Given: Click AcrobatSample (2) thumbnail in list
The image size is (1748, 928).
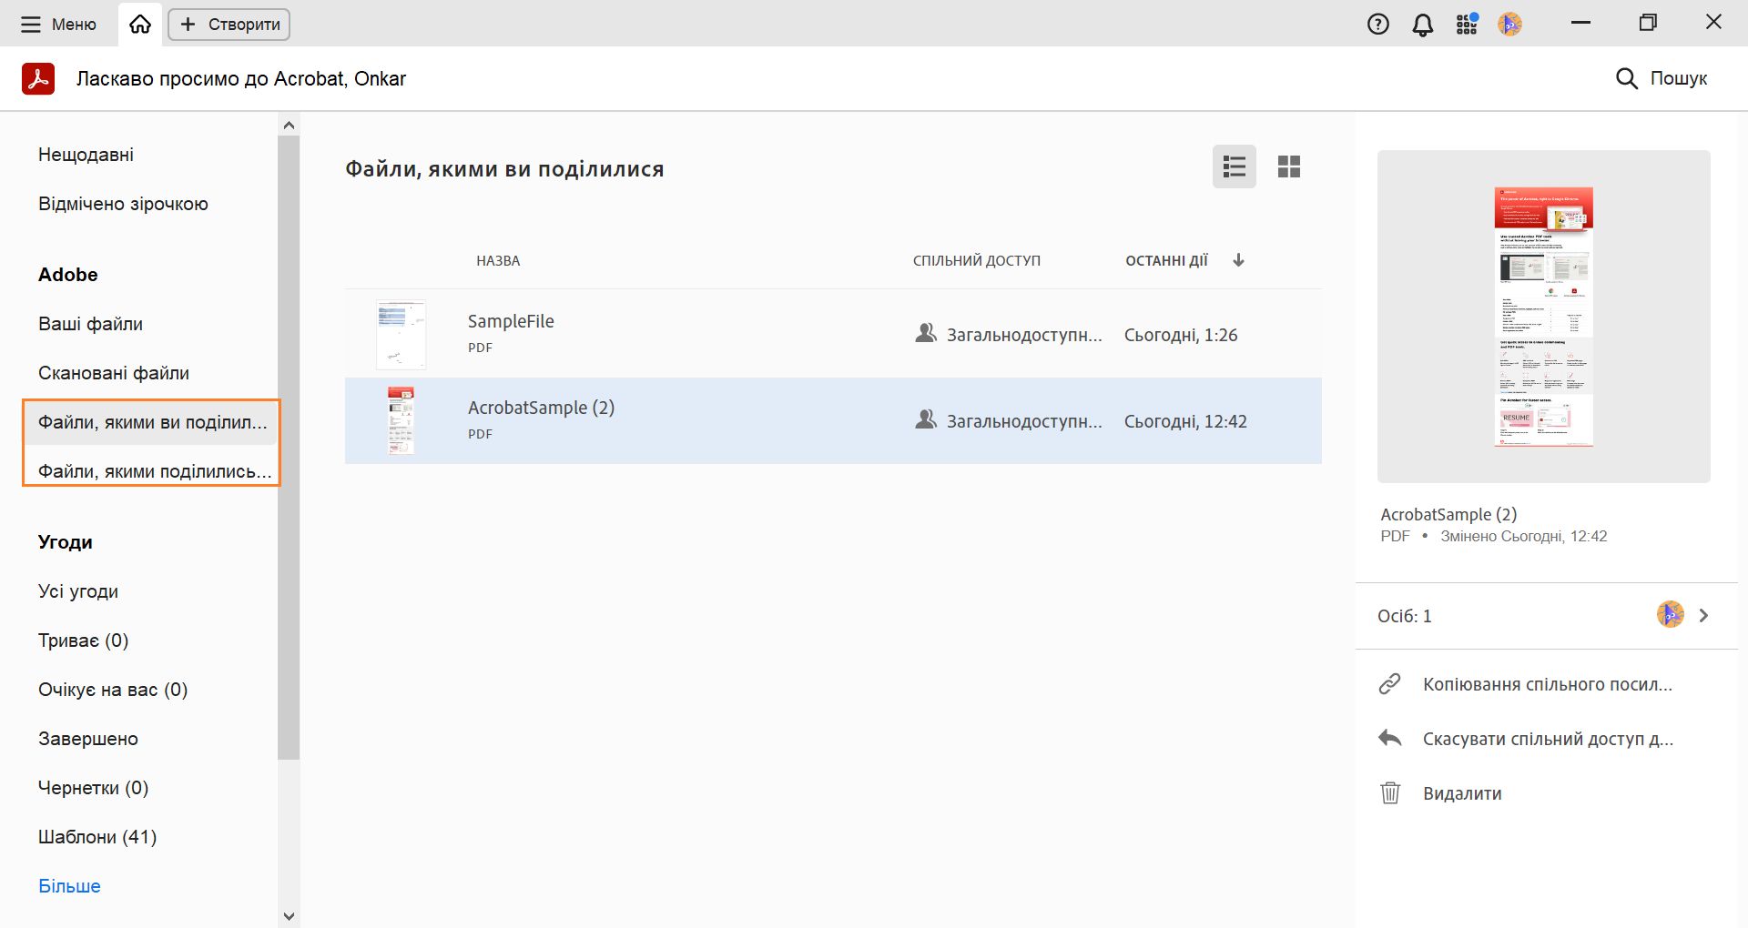Looking at the screenshot, I should (x=401, y=420).
